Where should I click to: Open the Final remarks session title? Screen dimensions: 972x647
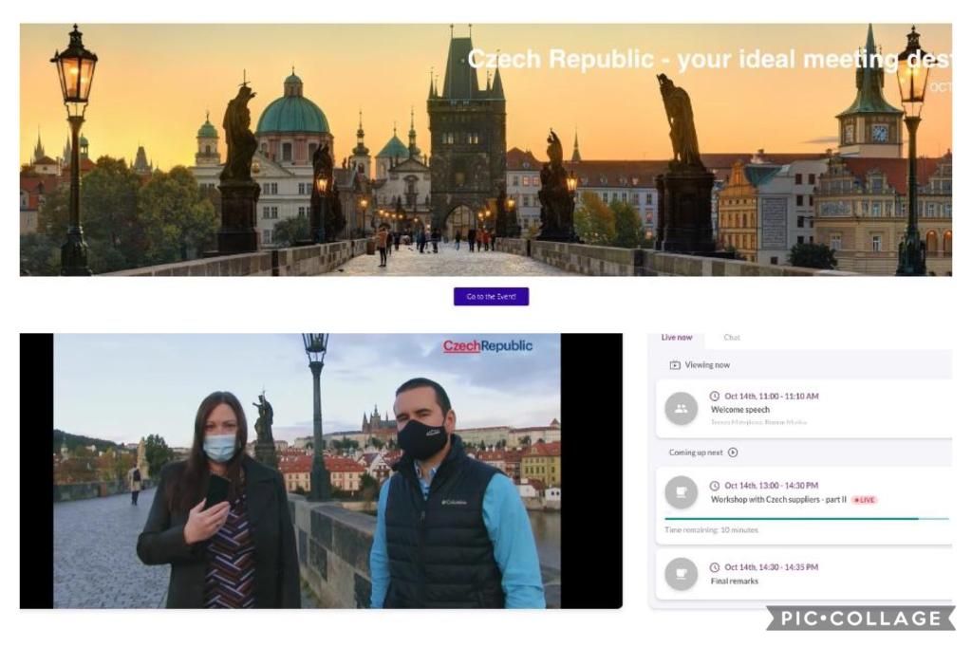[x=735, y=582]
